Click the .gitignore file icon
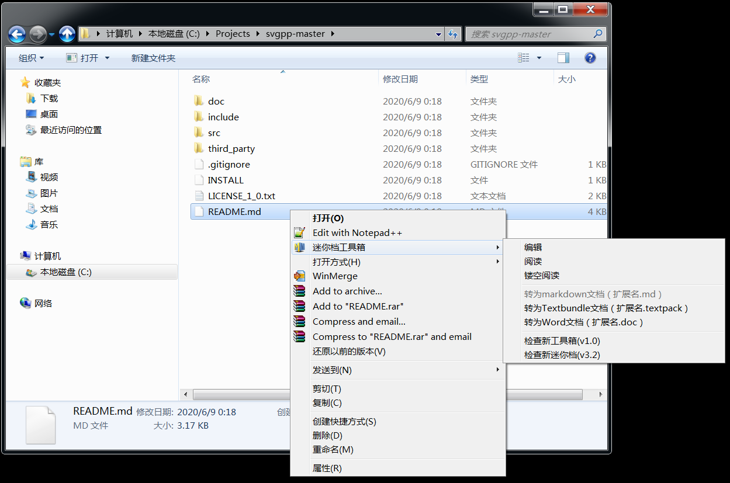 (199, 164)
